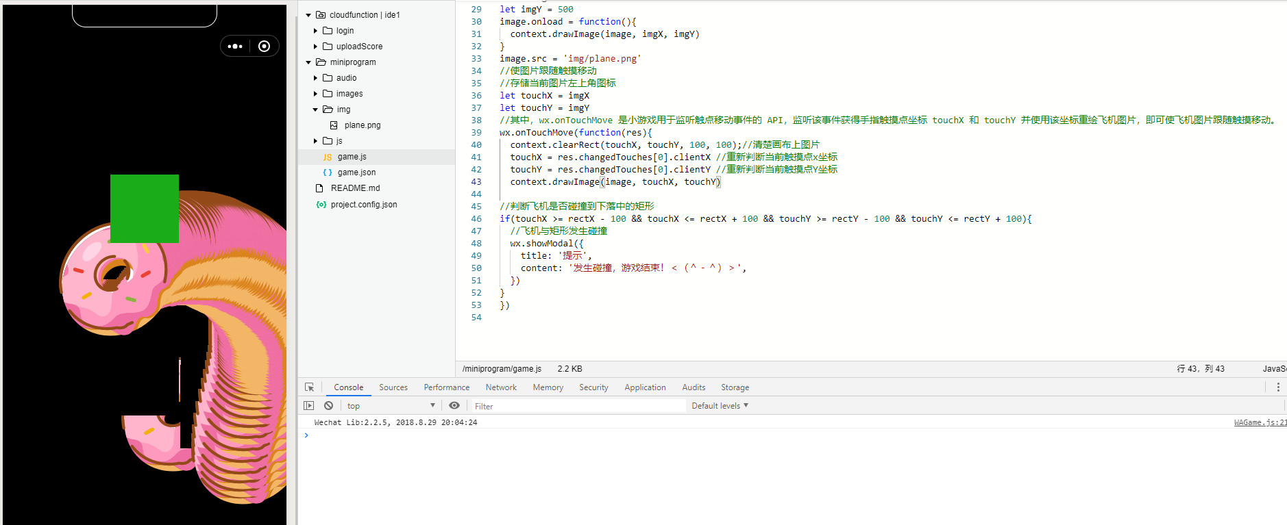Open the Network tab
1287x525 pixels.
point(501,387)
